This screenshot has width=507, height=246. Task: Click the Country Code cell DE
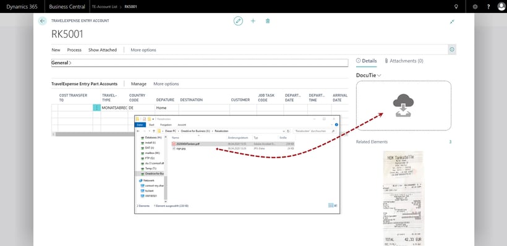[x=142, y=108]
